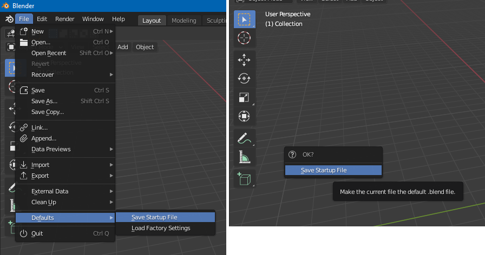Click the Blender icon in the title bar
Image resolution: width=485 pixels, height=255 pixels.
click(x=5, y=5)
